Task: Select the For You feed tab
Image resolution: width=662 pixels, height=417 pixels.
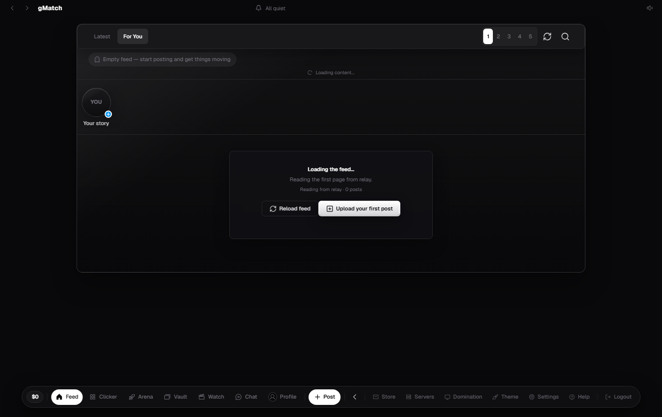Action: coord(133,36)
